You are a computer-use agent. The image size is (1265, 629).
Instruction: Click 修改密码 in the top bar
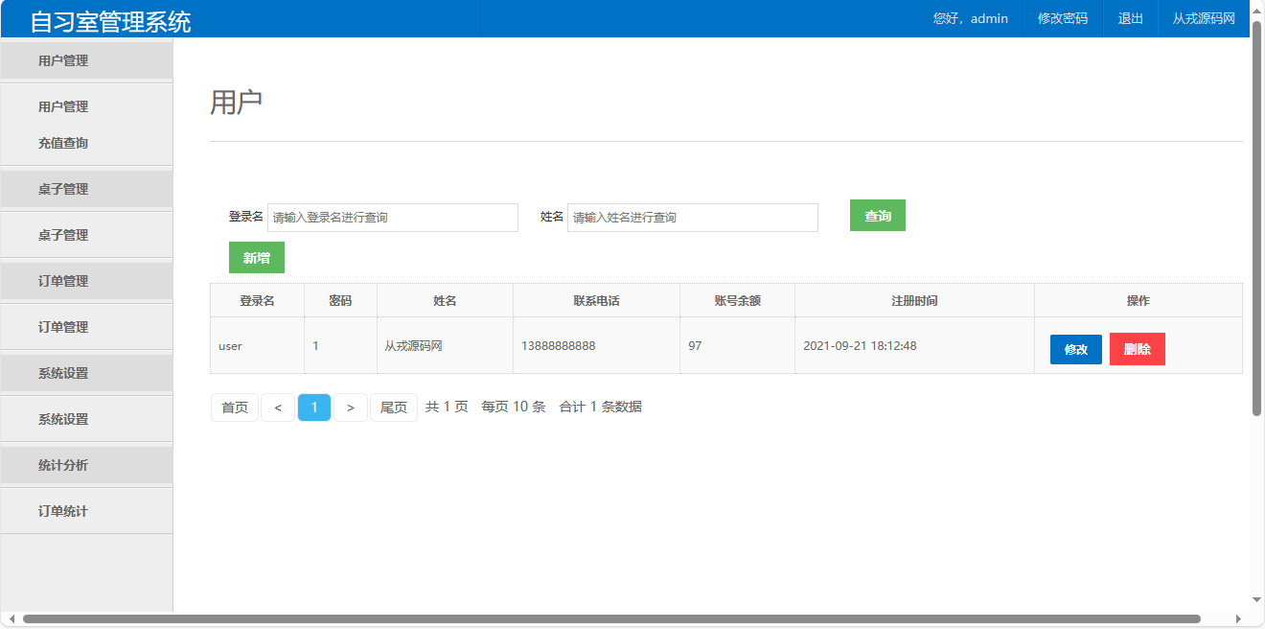(1063, 18)
